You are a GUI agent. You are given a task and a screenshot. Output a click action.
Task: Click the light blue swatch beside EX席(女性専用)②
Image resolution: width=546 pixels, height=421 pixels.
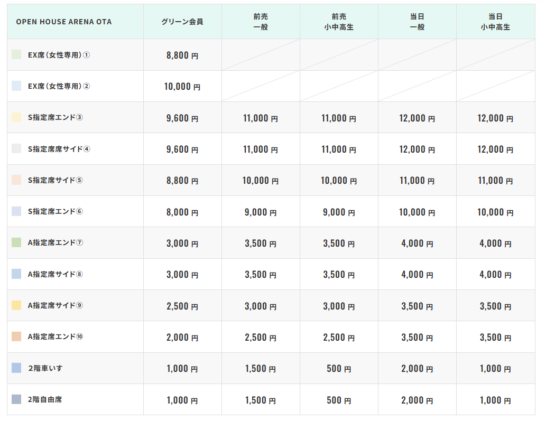(16, 86)
